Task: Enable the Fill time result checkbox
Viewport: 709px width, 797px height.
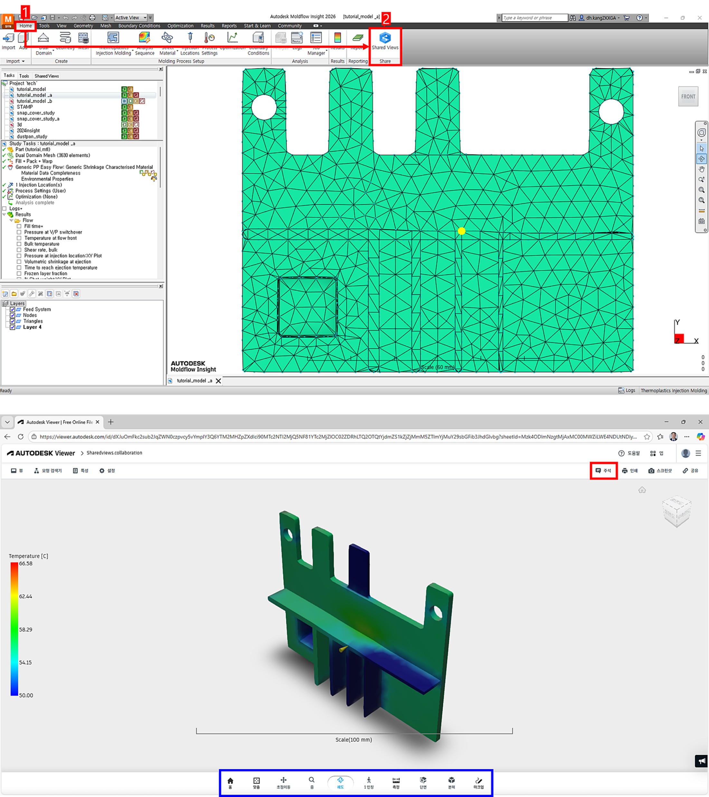Action: point(19,226)
